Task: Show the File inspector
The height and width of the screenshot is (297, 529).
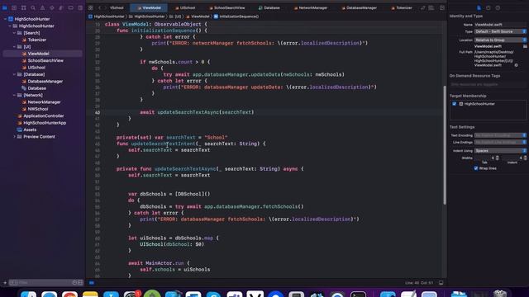Action: [x=479, y=7]
